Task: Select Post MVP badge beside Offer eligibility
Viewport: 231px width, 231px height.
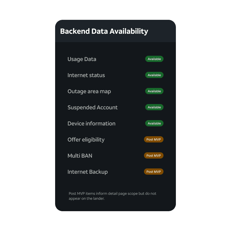Action: (154, 139)
